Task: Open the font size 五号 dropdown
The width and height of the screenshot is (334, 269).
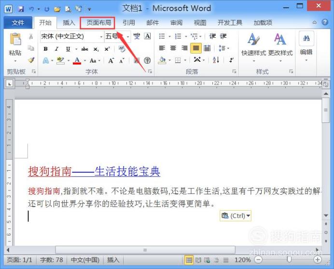Action: click(128, 37)
